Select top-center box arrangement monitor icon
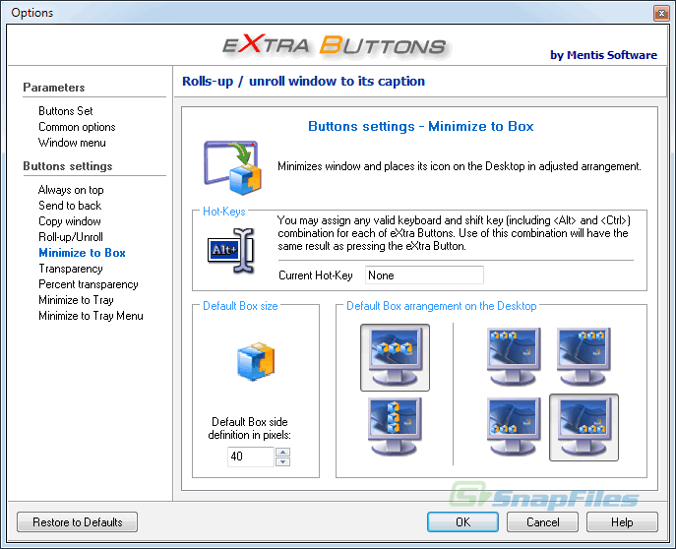676x549 pixels. (395, 358)
